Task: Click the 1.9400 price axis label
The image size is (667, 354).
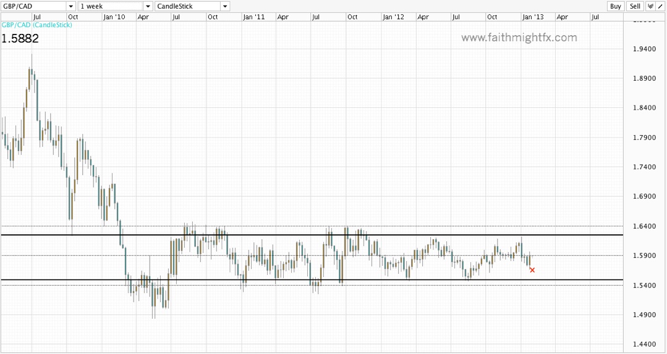Action: [x=644, y=49]
